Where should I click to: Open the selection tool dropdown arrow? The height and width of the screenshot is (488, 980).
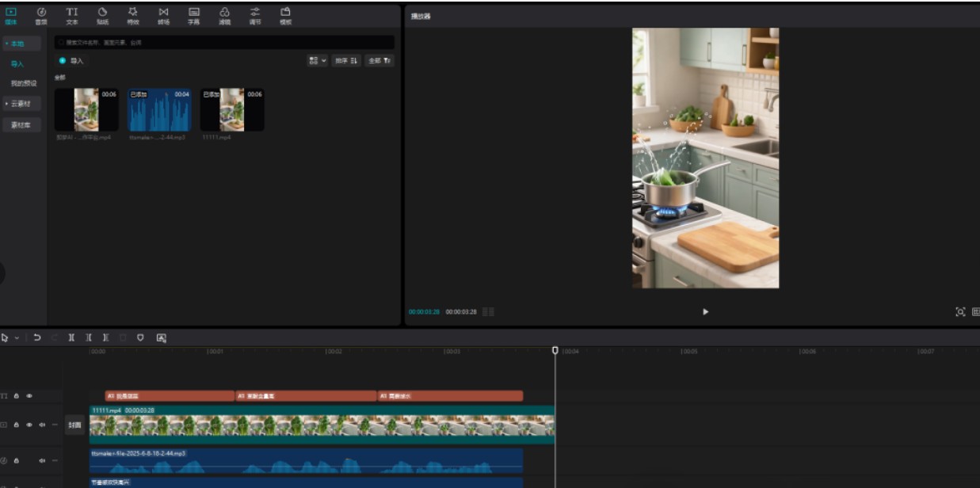tap(17, 337)
